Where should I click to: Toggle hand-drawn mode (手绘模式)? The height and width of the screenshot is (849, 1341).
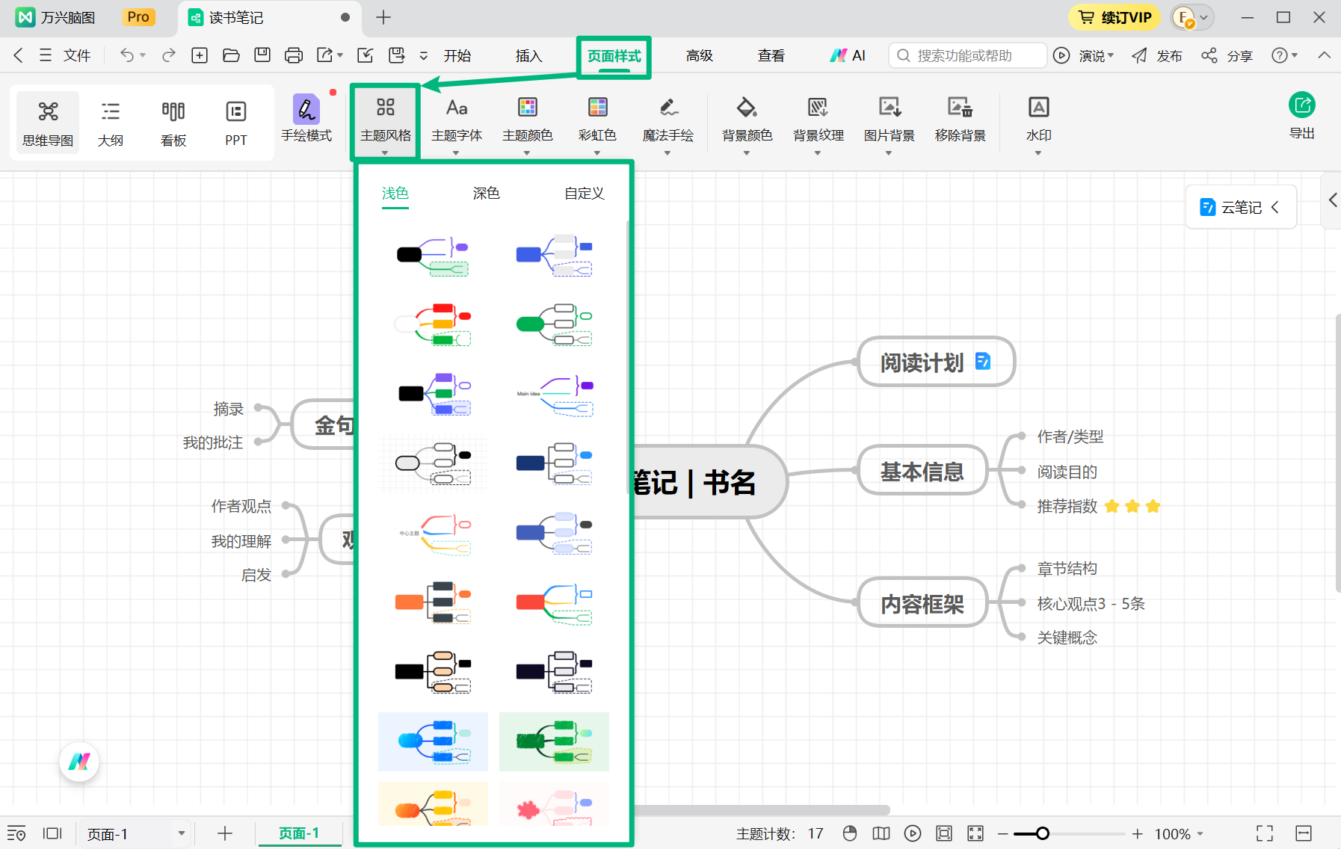click(306, 120)
